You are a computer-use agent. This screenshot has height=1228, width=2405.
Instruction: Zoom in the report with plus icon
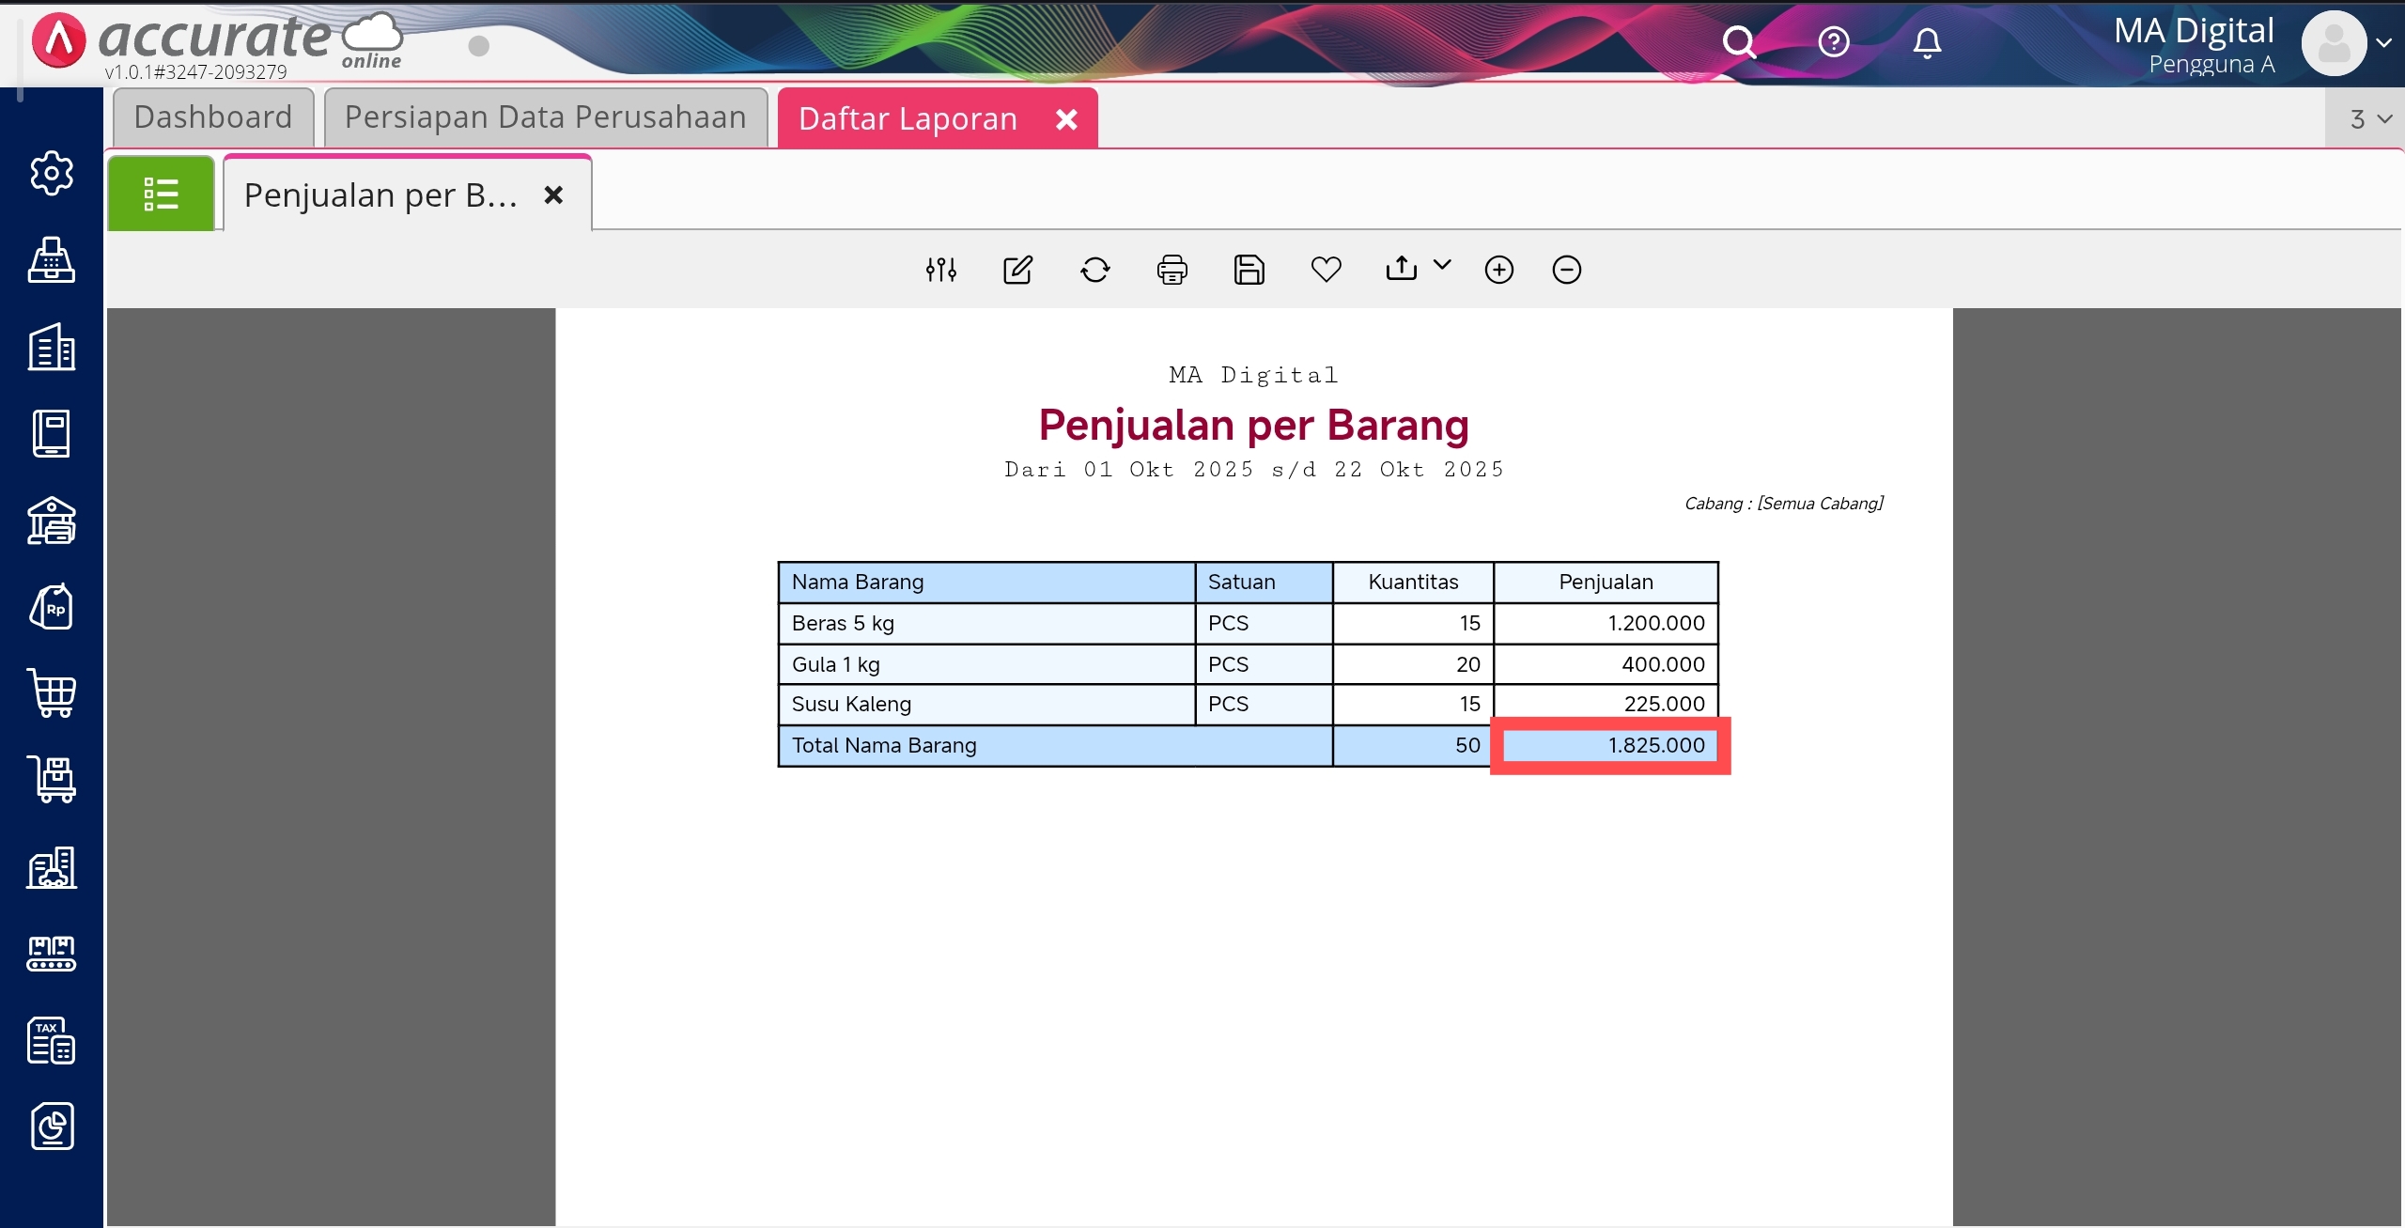click(x=1498, y=270)
